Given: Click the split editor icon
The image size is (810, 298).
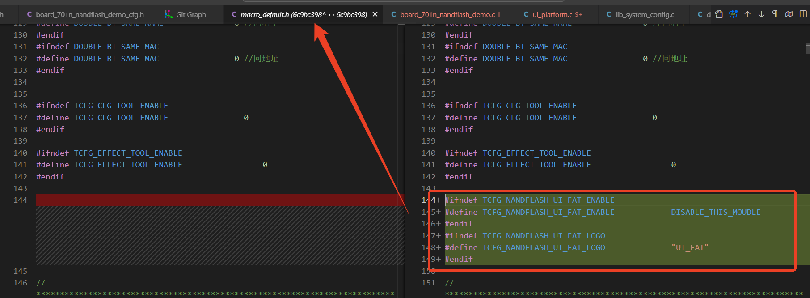Looking at the screenshot, I should tap(803, 14).
